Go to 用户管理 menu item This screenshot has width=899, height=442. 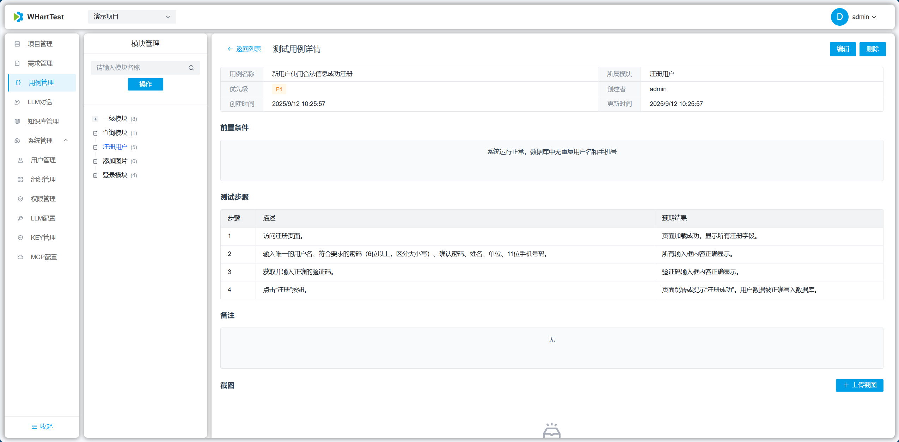[43, 160]
